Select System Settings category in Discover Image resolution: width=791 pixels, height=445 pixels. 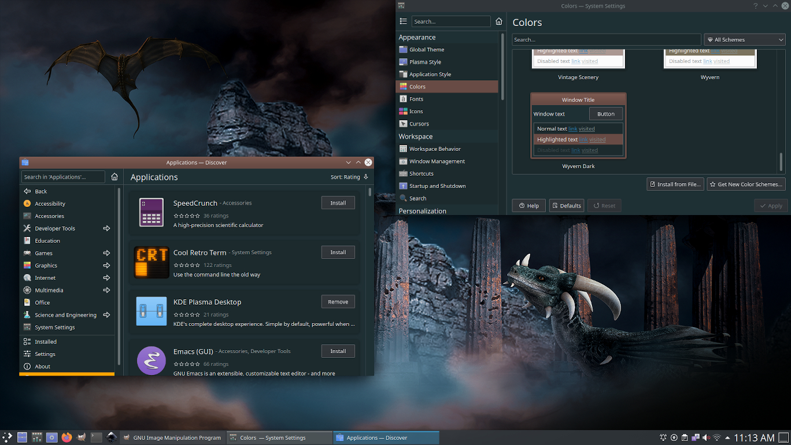click(68, 327)
